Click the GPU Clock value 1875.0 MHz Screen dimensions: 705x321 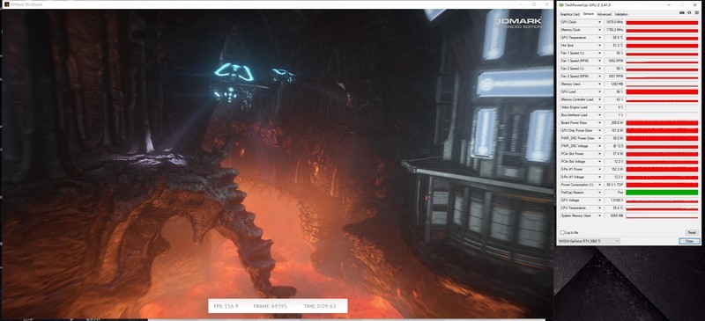[x=614, y=22]
